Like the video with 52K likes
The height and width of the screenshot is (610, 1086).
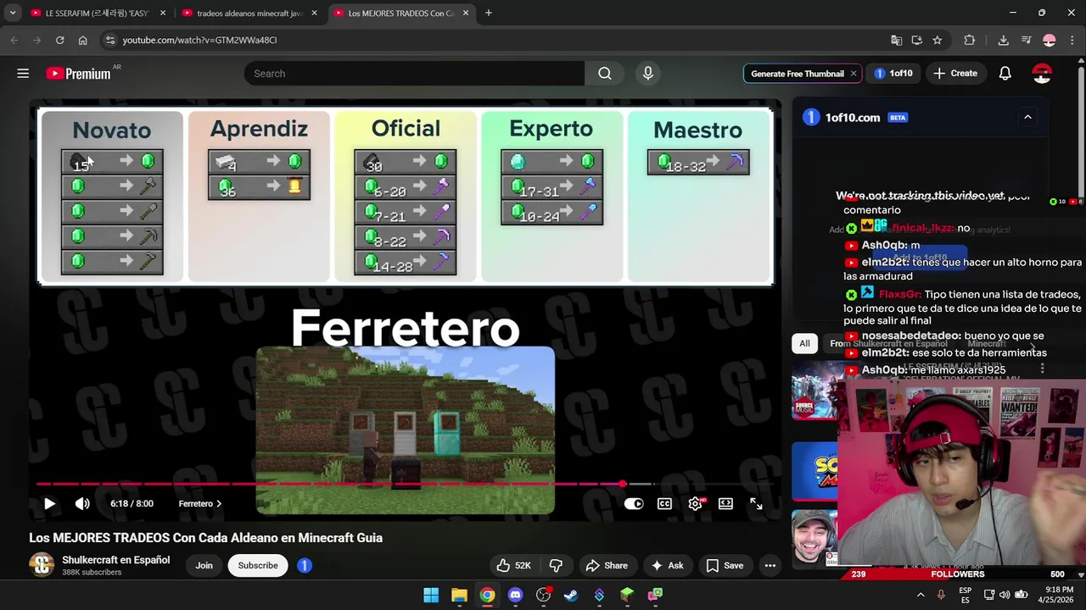click(513, 565)
